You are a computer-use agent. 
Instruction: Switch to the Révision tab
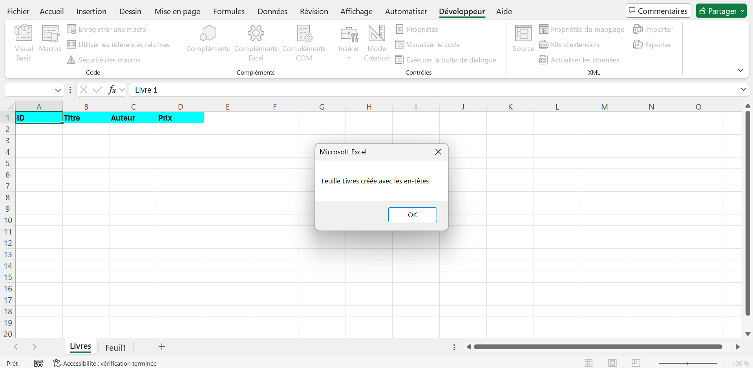(314, 11)
